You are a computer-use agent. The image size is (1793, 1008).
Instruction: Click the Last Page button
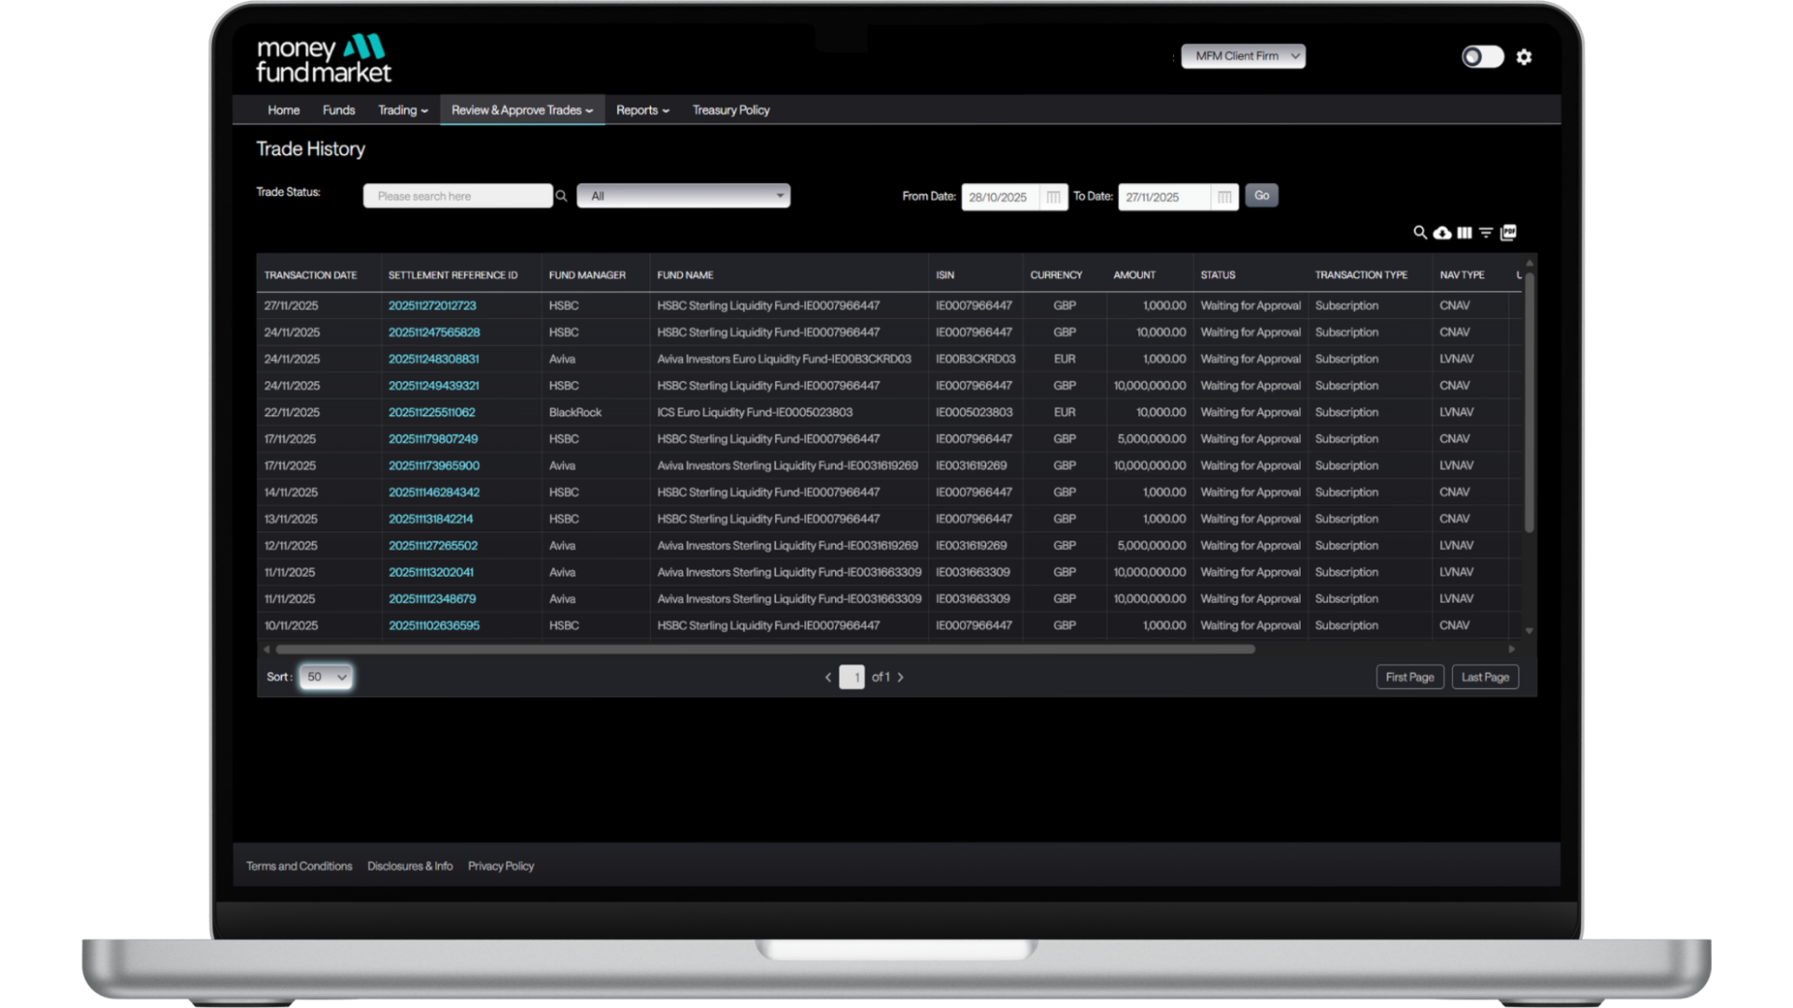point(1485,678)
